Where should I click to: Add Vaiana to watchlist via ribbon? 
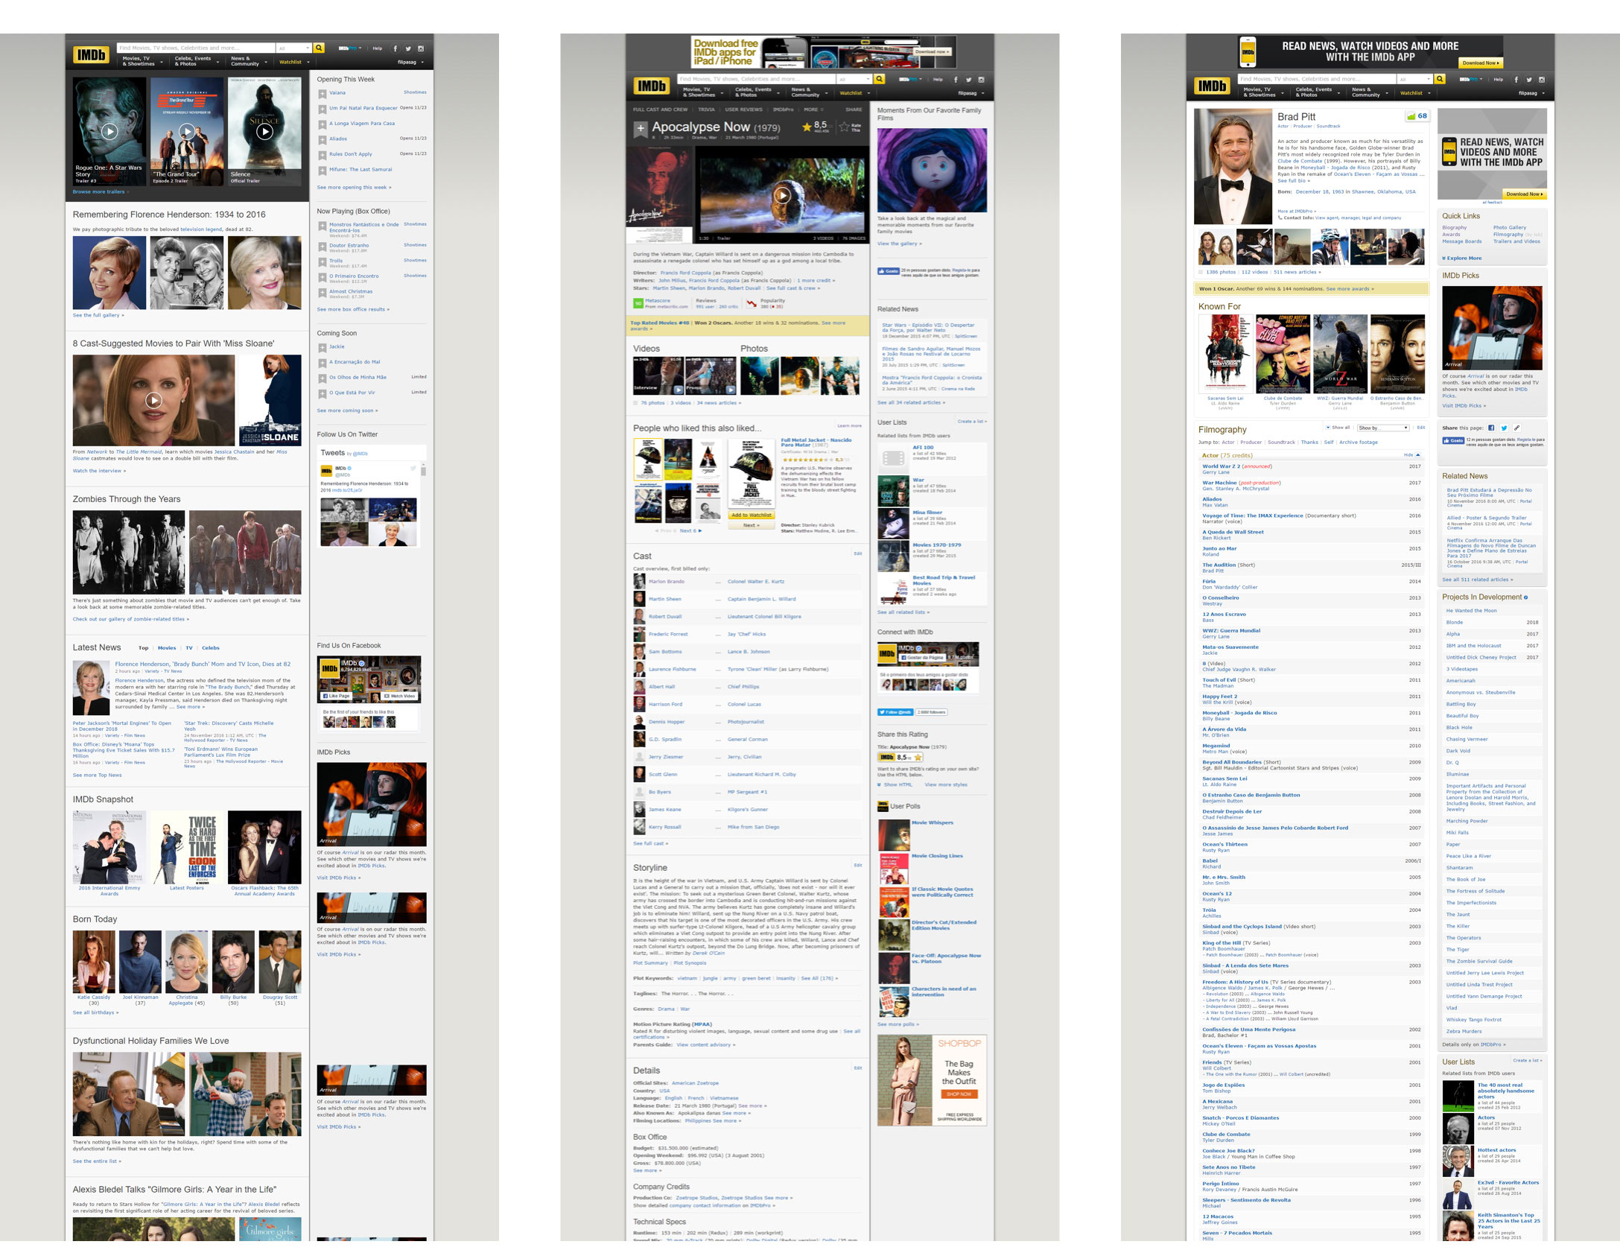click(323, 94)
